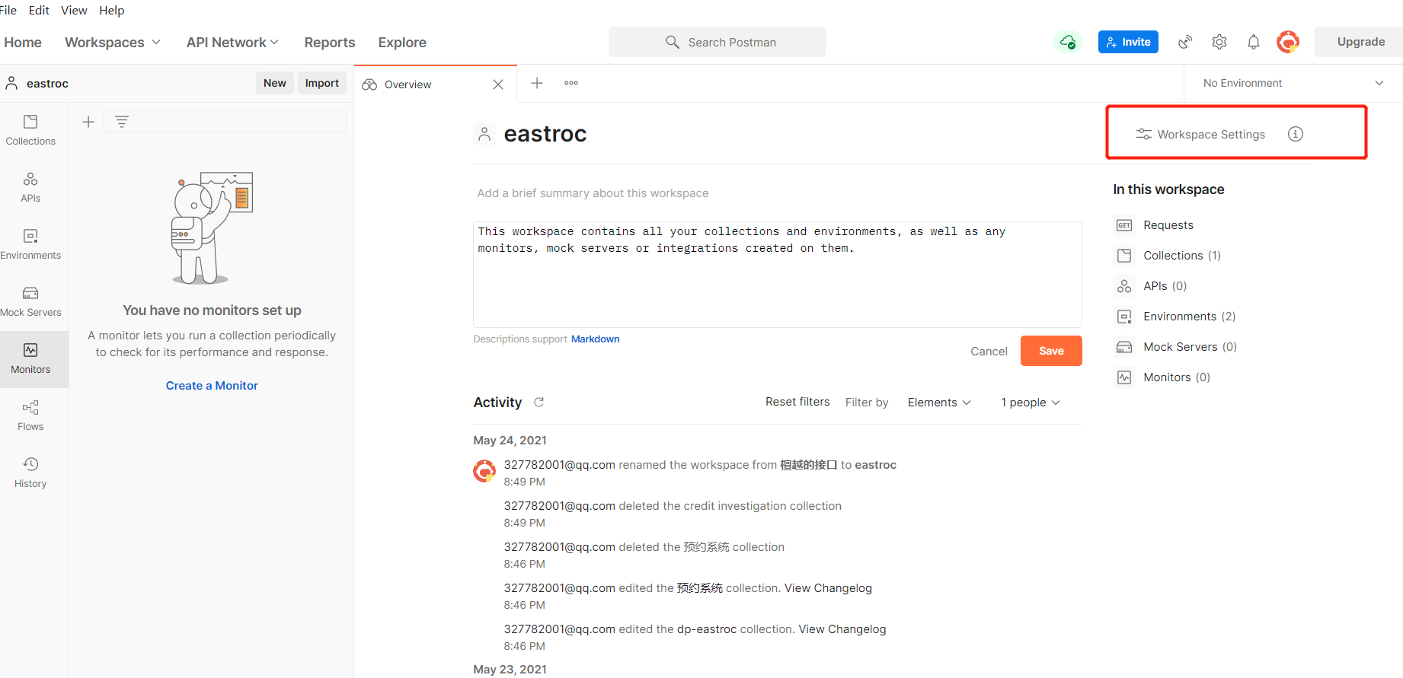The width and height of the screenshot is (1403, 678).
Task: Click the APIs icon in workspace list
Action: coord(1124,286)
